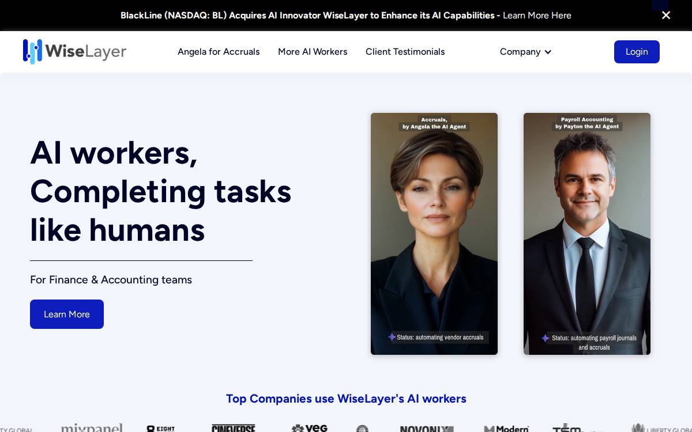692x432 pixels.
Task: Open Angela for Accruals page
Action: 219,52
